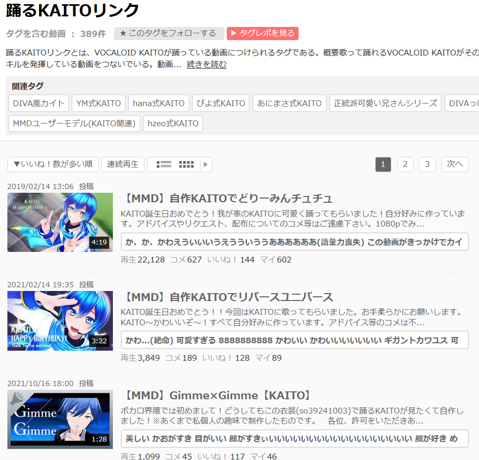This screenshot has width=479, height=460.
Task: Select current page 1 button
Action: [383, 165]
